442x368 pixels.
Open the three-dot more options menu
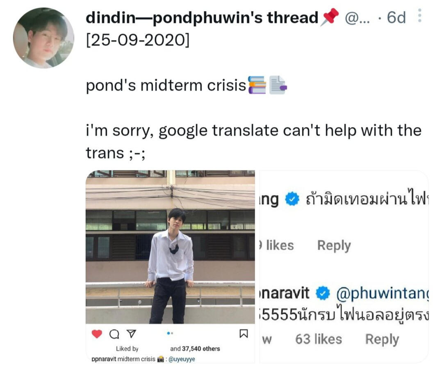point(419,17)
